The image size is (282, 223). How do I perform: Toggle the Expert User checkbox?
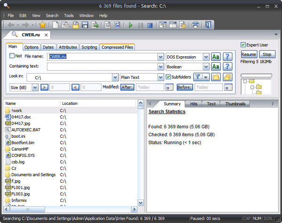click(x=243, y=45)
